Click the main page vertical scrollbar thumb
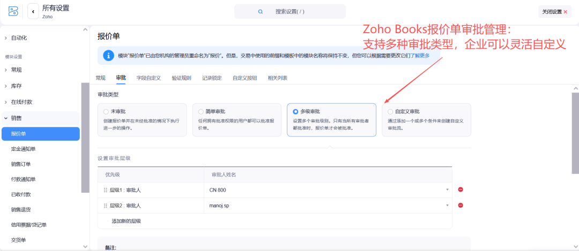The width and height of the screenshot is (579, 251). click(575, 133)
